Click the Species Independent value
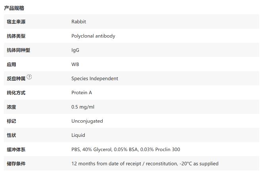 pyautogui.click(x=95, y=78)
